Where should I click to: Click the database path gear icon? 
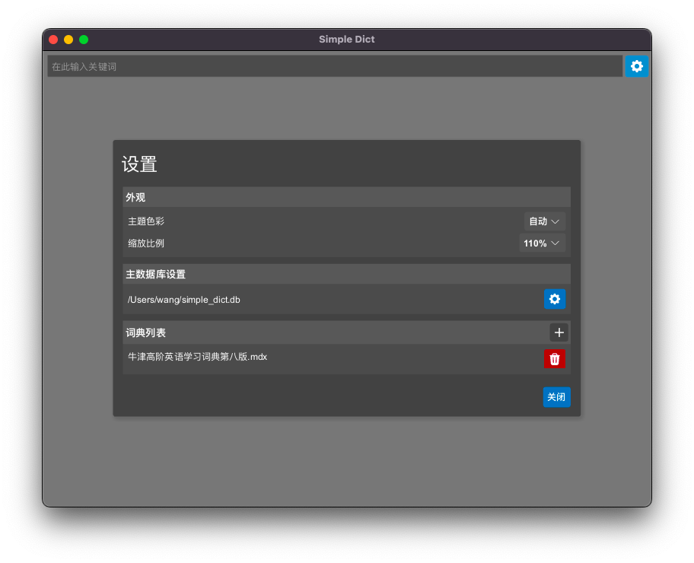[x=555, y=299]
